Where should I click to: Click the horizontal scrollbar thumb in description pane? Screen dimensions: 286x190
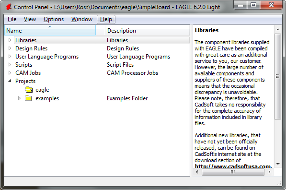[233, 172]
